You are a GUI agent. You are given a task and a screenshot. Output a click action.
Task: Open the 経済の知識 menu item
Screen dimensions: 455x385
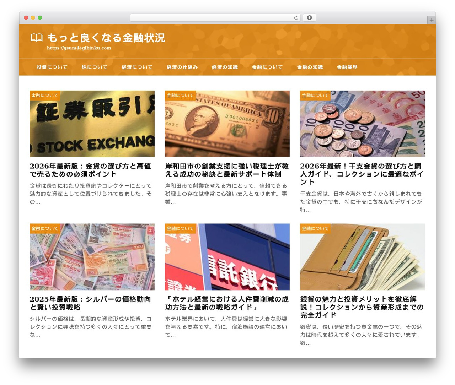(x=225, y=67)
